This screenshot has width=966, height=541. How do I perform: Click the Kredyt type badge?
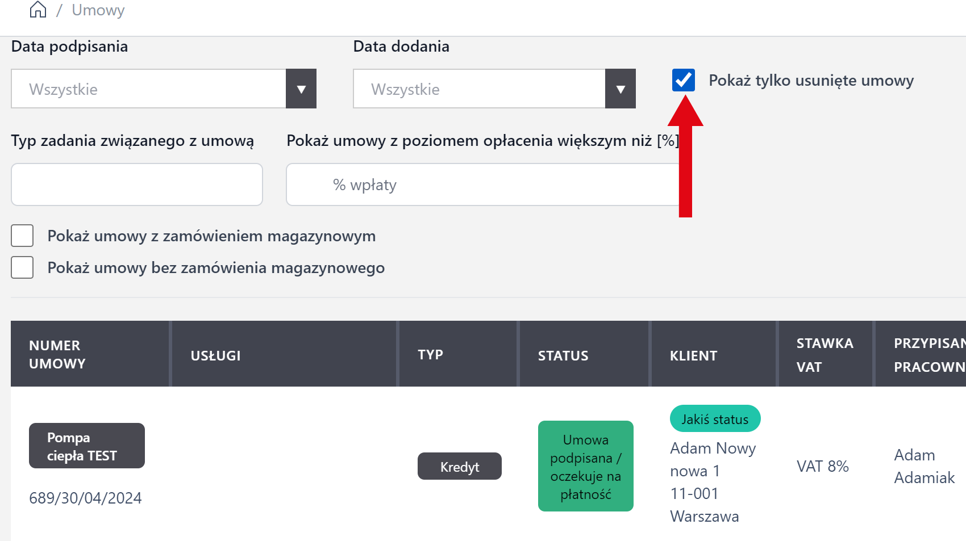click(x=459, y=467)
